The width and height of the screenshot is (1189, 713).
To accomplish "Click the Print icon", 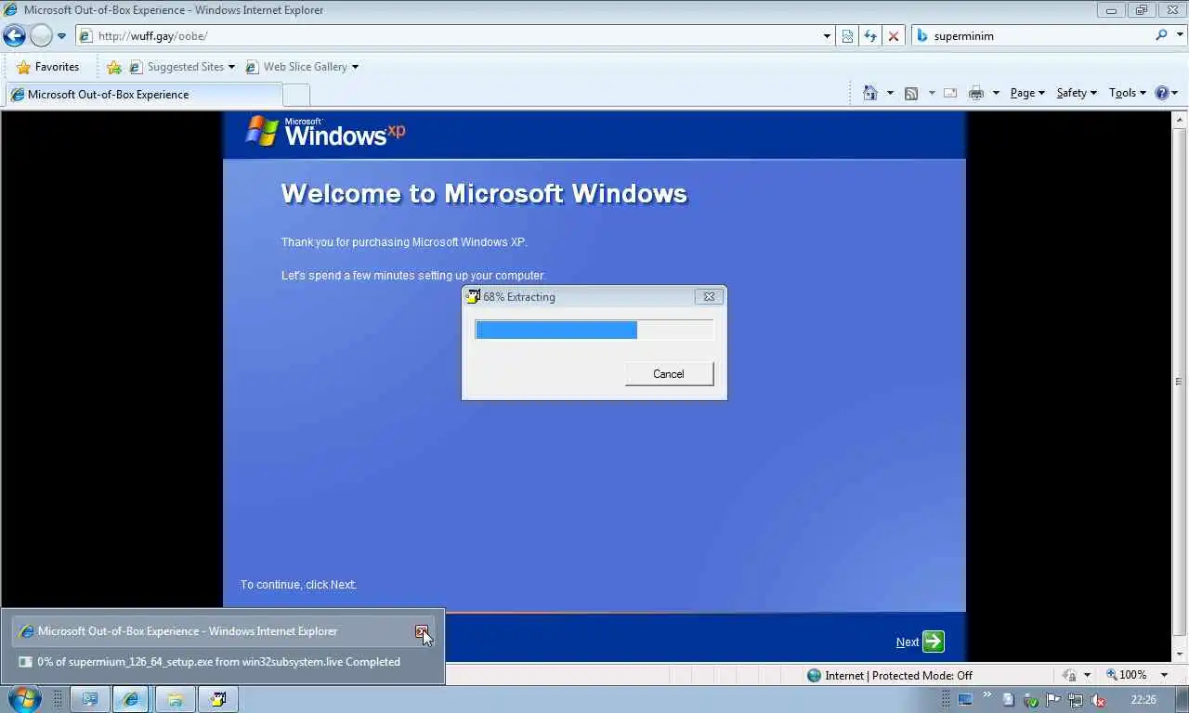I will coord(976,93).
